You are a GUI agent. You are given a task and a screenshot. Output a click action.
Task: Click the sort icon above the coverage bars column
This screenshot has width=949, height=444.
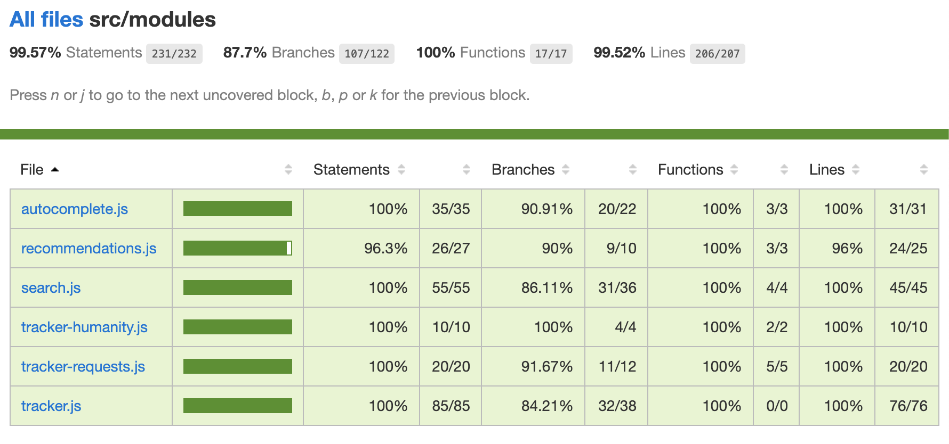pos(288,170)
